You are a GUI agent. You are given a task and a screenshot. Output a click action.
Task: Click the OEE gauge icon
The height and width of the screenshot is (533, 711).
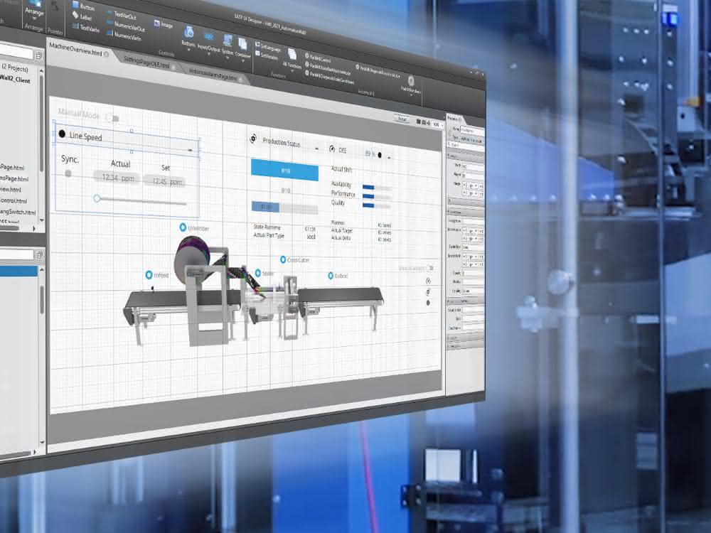coord(332,149)
